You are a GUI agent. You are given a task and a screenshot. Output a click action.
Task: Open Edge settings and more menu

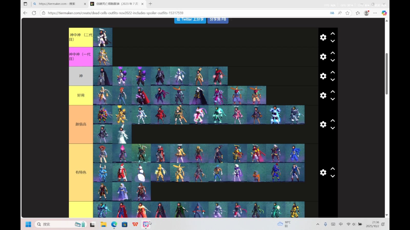pos(375,13)
